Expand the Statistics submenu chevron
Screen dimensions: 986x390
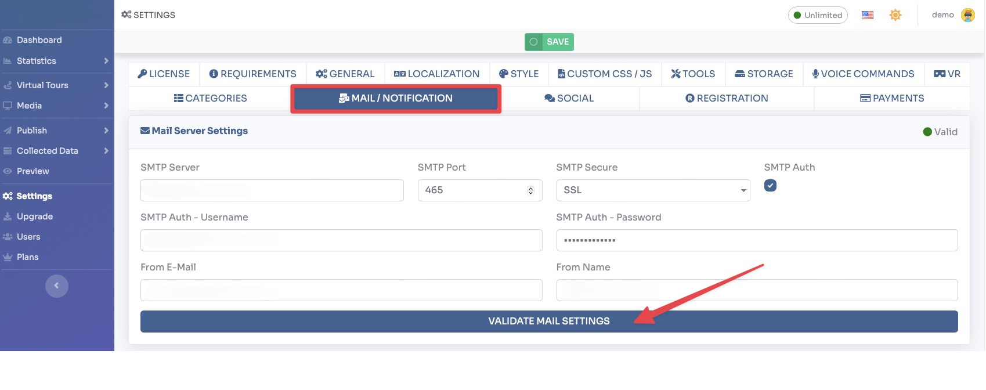pyautogui.click(x=106, y=61)
